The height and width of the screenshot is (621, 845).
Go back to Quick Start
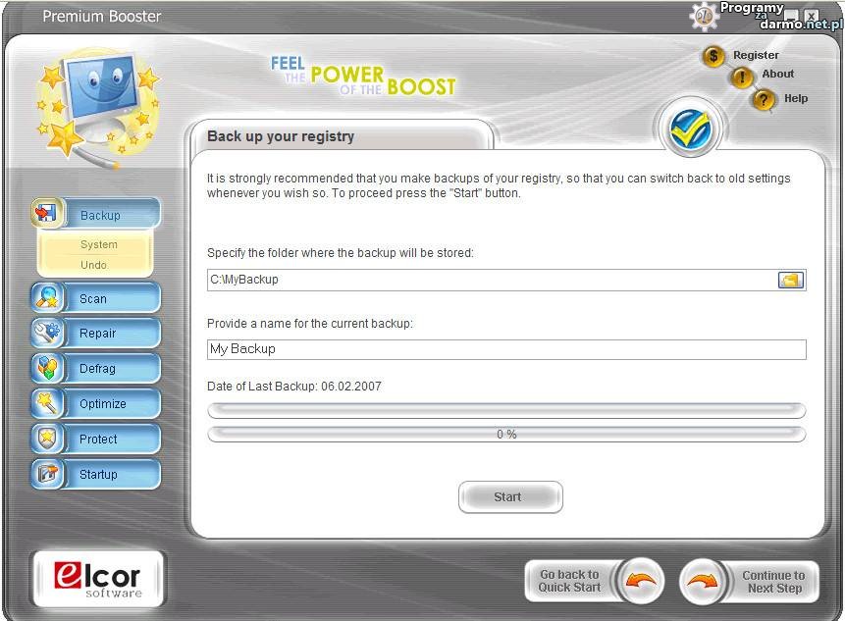(594, 582)
